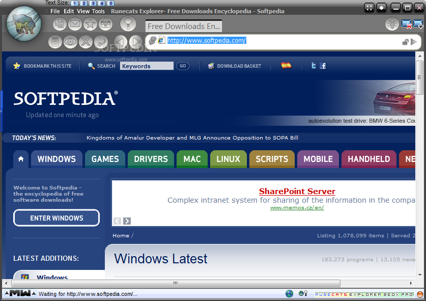
Task: Click the horizontal scrollbar thumb
Action: coord(176,283)
